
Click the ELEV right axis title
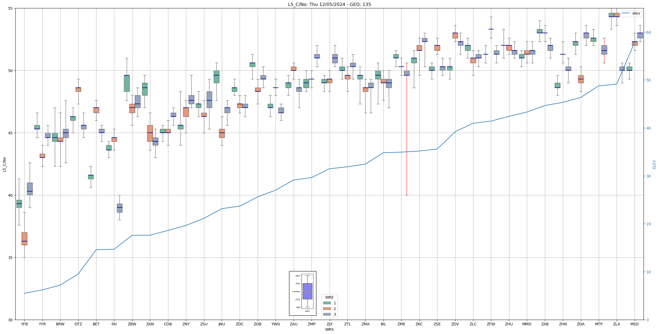(x=654, y=164)
